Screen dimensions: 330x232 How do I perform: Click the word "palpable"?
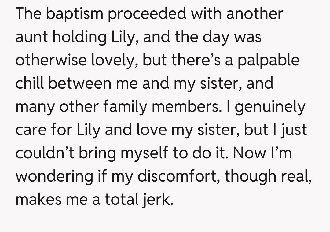(x=268, y=61)
